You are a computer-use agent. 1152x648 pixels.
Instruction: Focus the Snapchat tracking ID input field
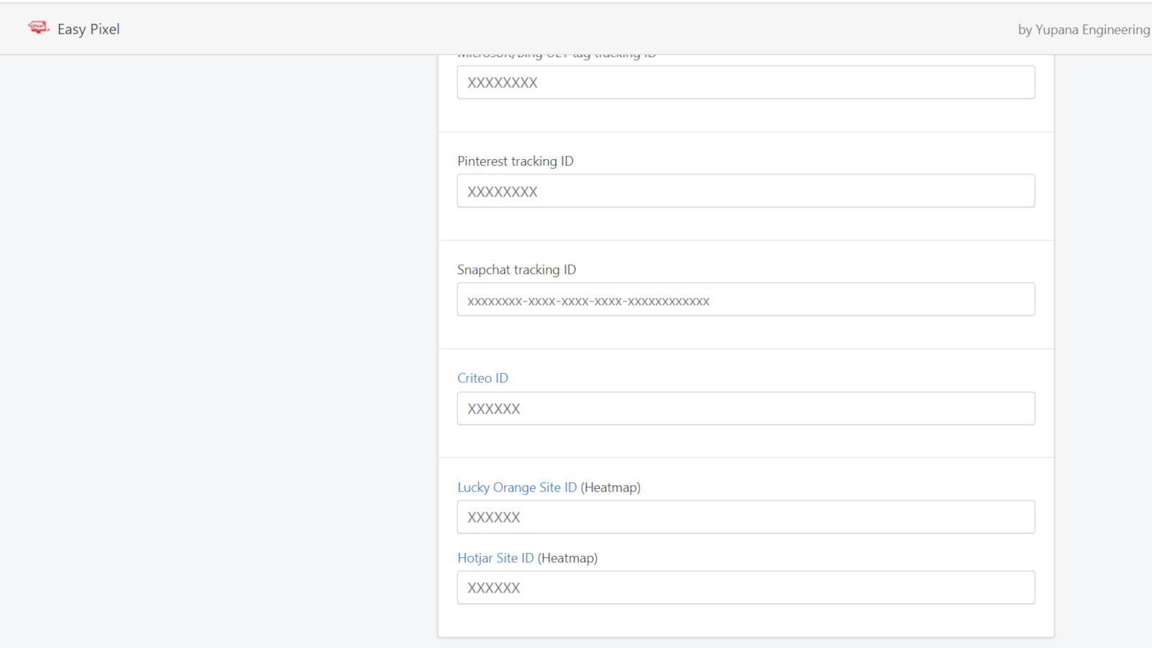tap(746, 300)
